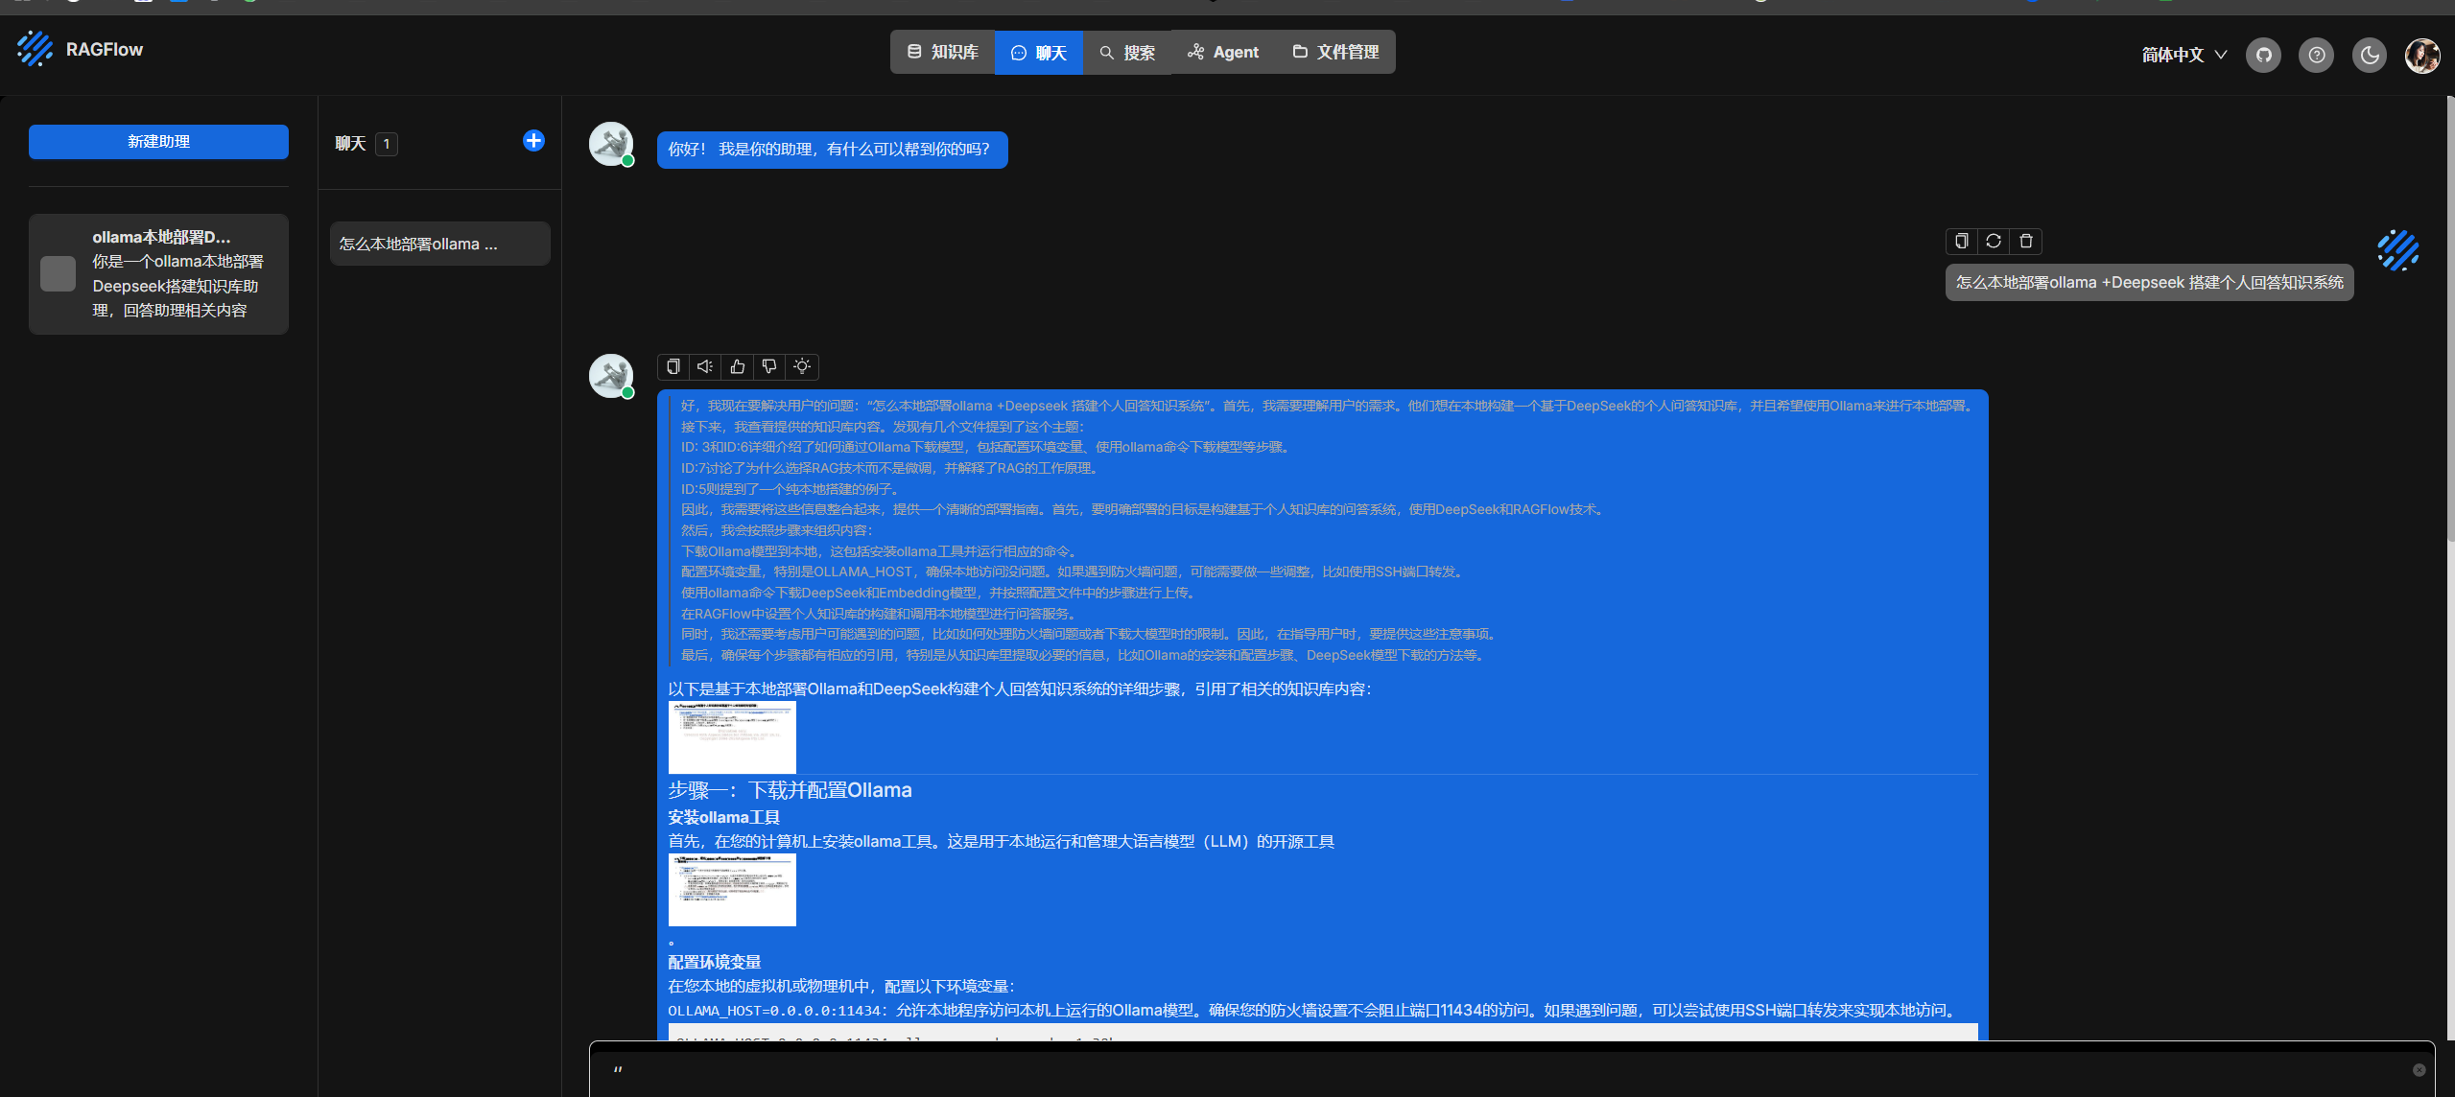The width and height of the screenshot is (2455, 1097).
Task: Click the assistant avatar beside the greeting
Action: (611, 144)
